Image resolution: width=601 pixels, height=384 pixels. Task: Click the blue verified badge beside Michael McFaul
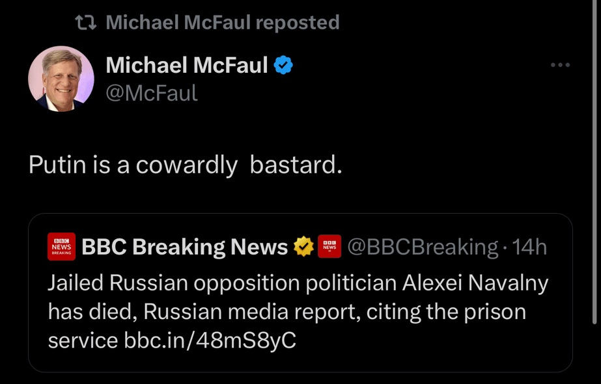tap(285, 65)
